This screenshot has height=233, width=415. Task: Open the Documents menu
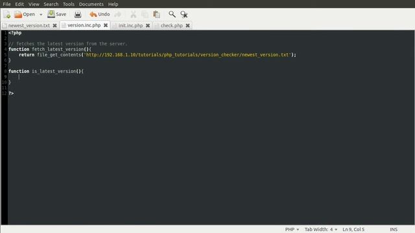click(x=91, y=5)
